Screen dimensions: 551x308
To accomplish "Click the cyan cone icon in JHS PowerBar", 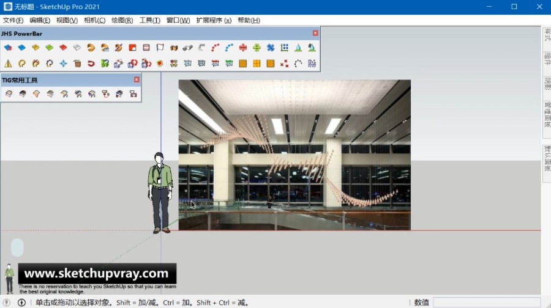I will [x=298, y=47].
